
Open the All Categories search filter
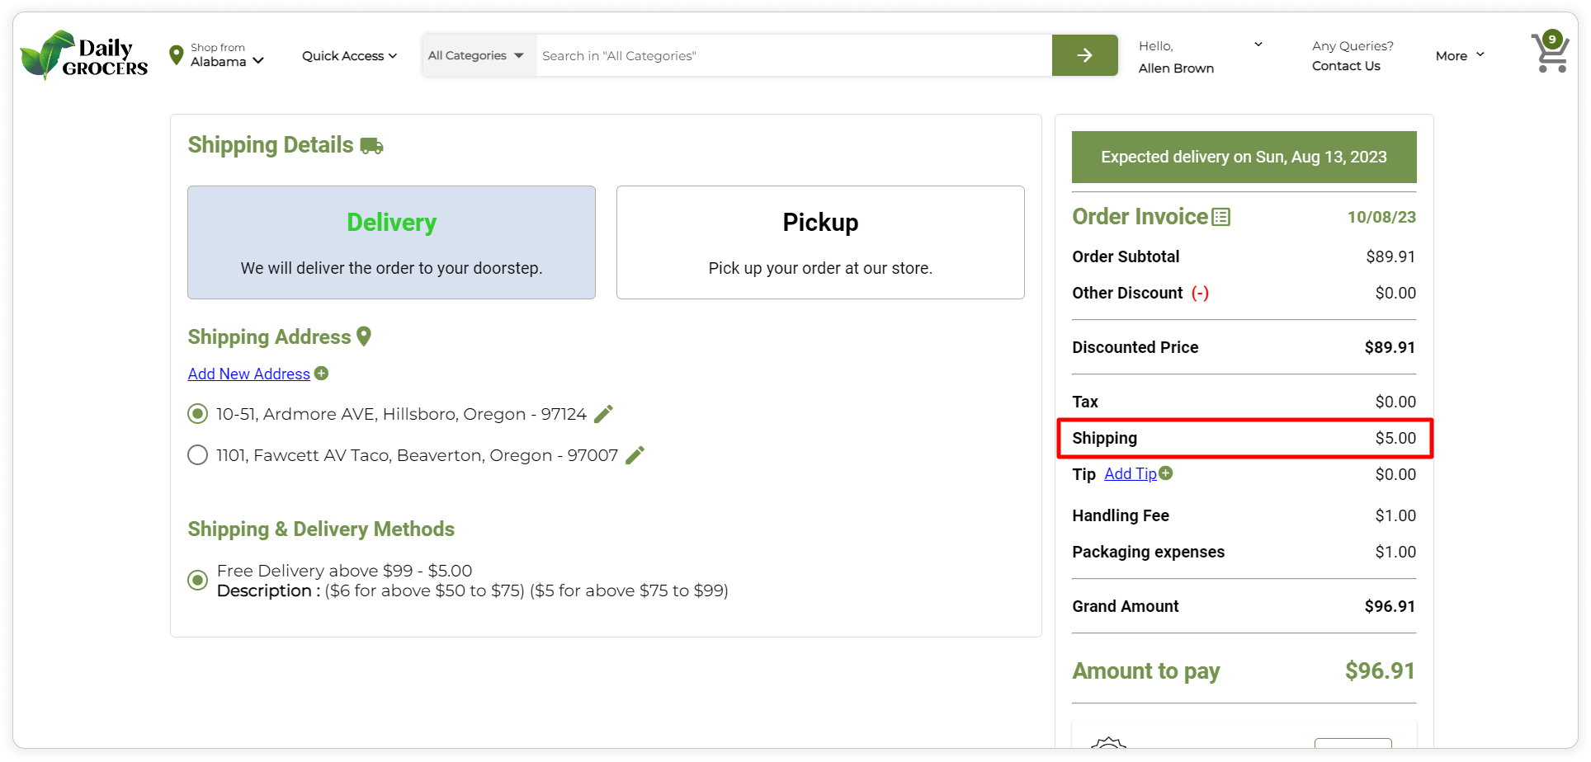tap(476, 55)
